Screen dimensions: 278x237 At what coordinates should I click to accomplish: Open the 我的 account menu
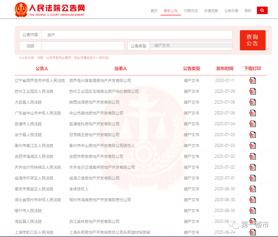click(x=248, y=11)
